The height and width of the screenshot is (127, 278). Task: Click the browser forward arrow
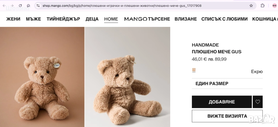pos(12,6)
